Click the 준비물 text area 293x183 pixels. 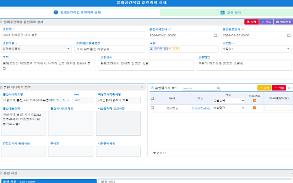71,151
